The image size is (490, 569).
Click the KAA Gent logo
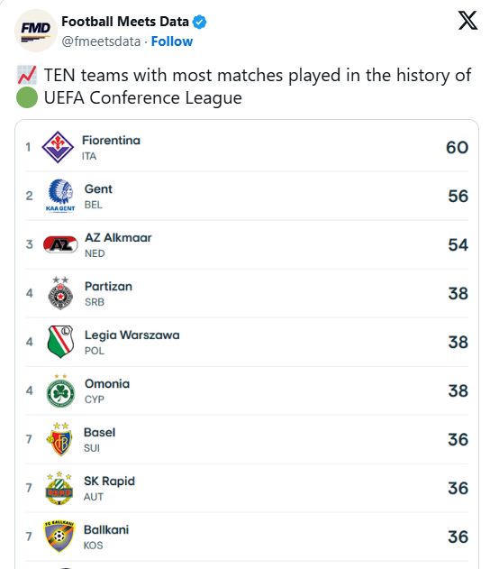coord(60,196)
